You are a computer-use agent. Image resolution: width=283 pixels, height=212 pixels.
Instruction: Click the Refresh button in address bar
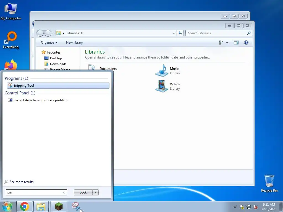[180, 33]
